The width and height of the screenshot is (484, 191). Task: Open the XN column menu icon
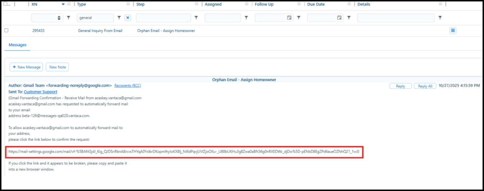(x=69, y=4)
